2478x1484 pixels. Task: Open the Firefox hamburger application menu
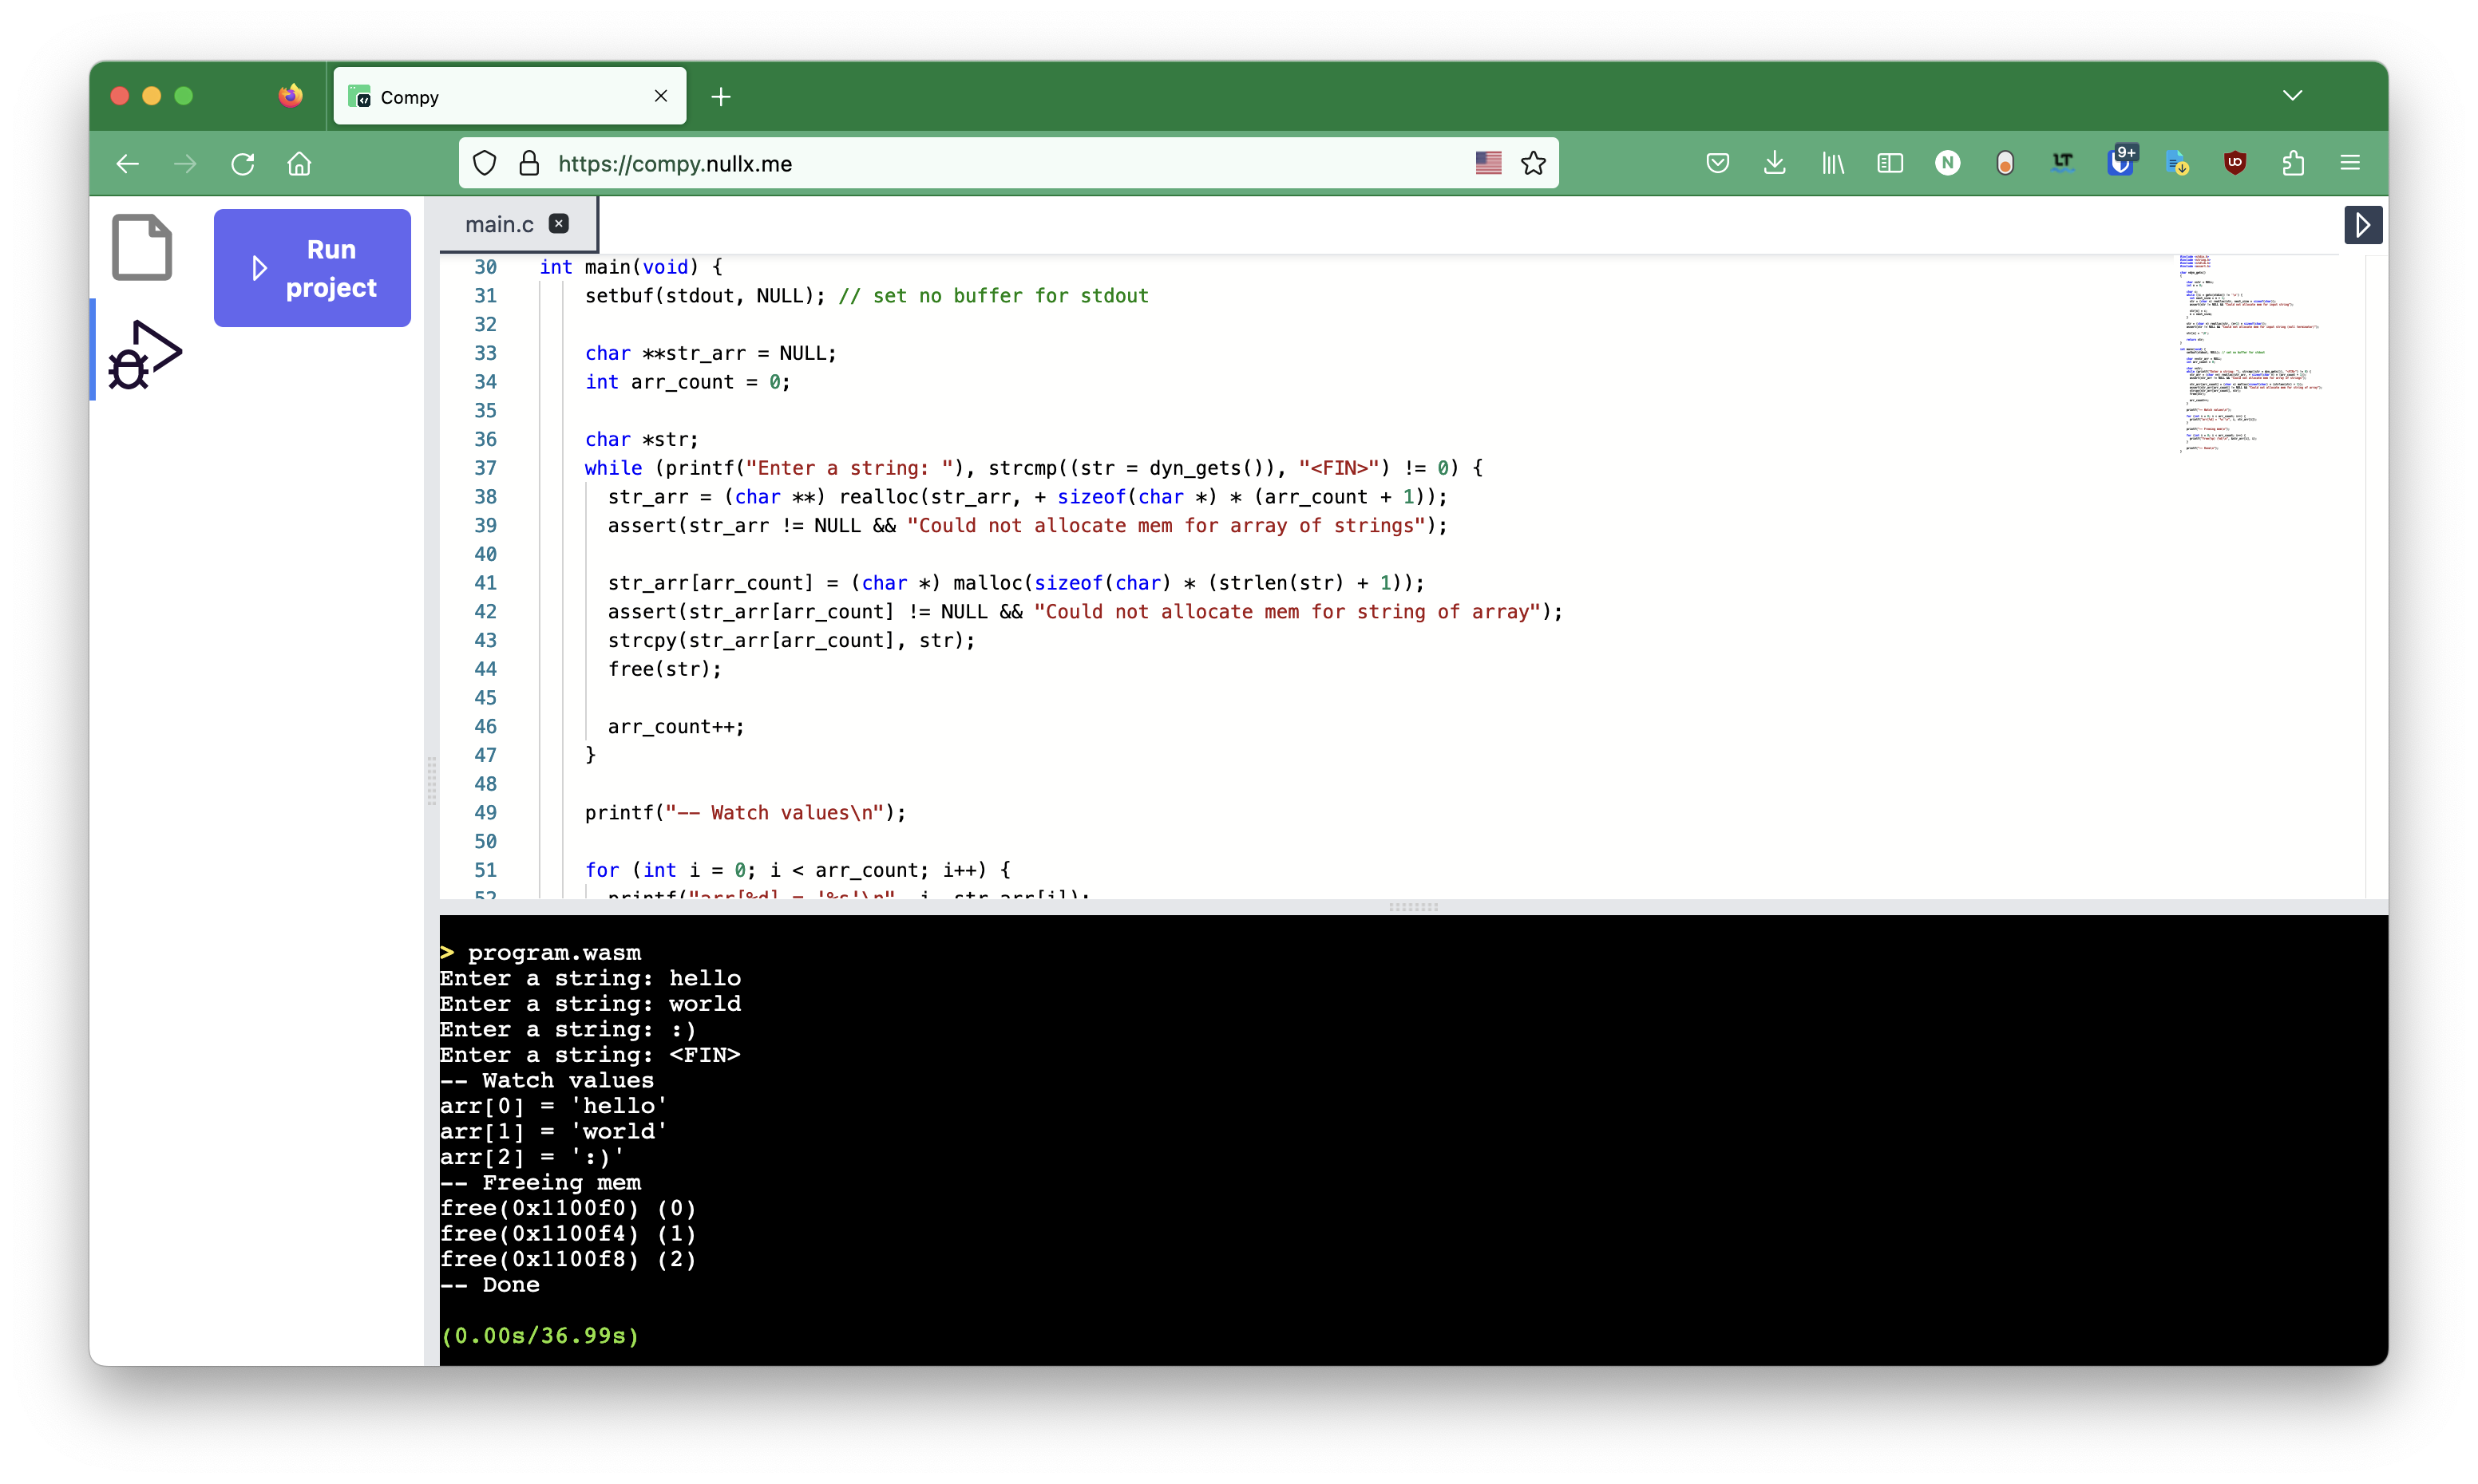pos(2350,163)
